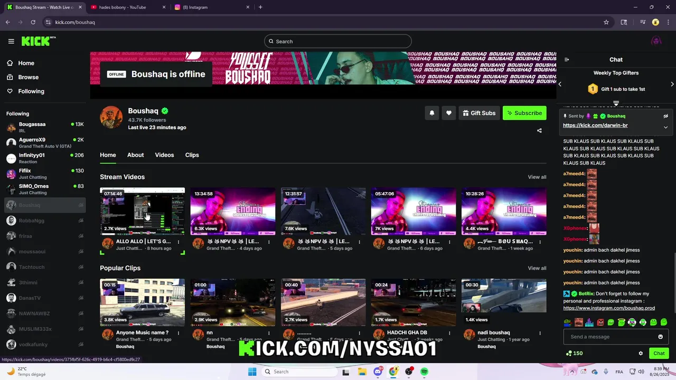Open the hamburger sidebar menu
Viewport: 676px width, 380px height.
11,41
